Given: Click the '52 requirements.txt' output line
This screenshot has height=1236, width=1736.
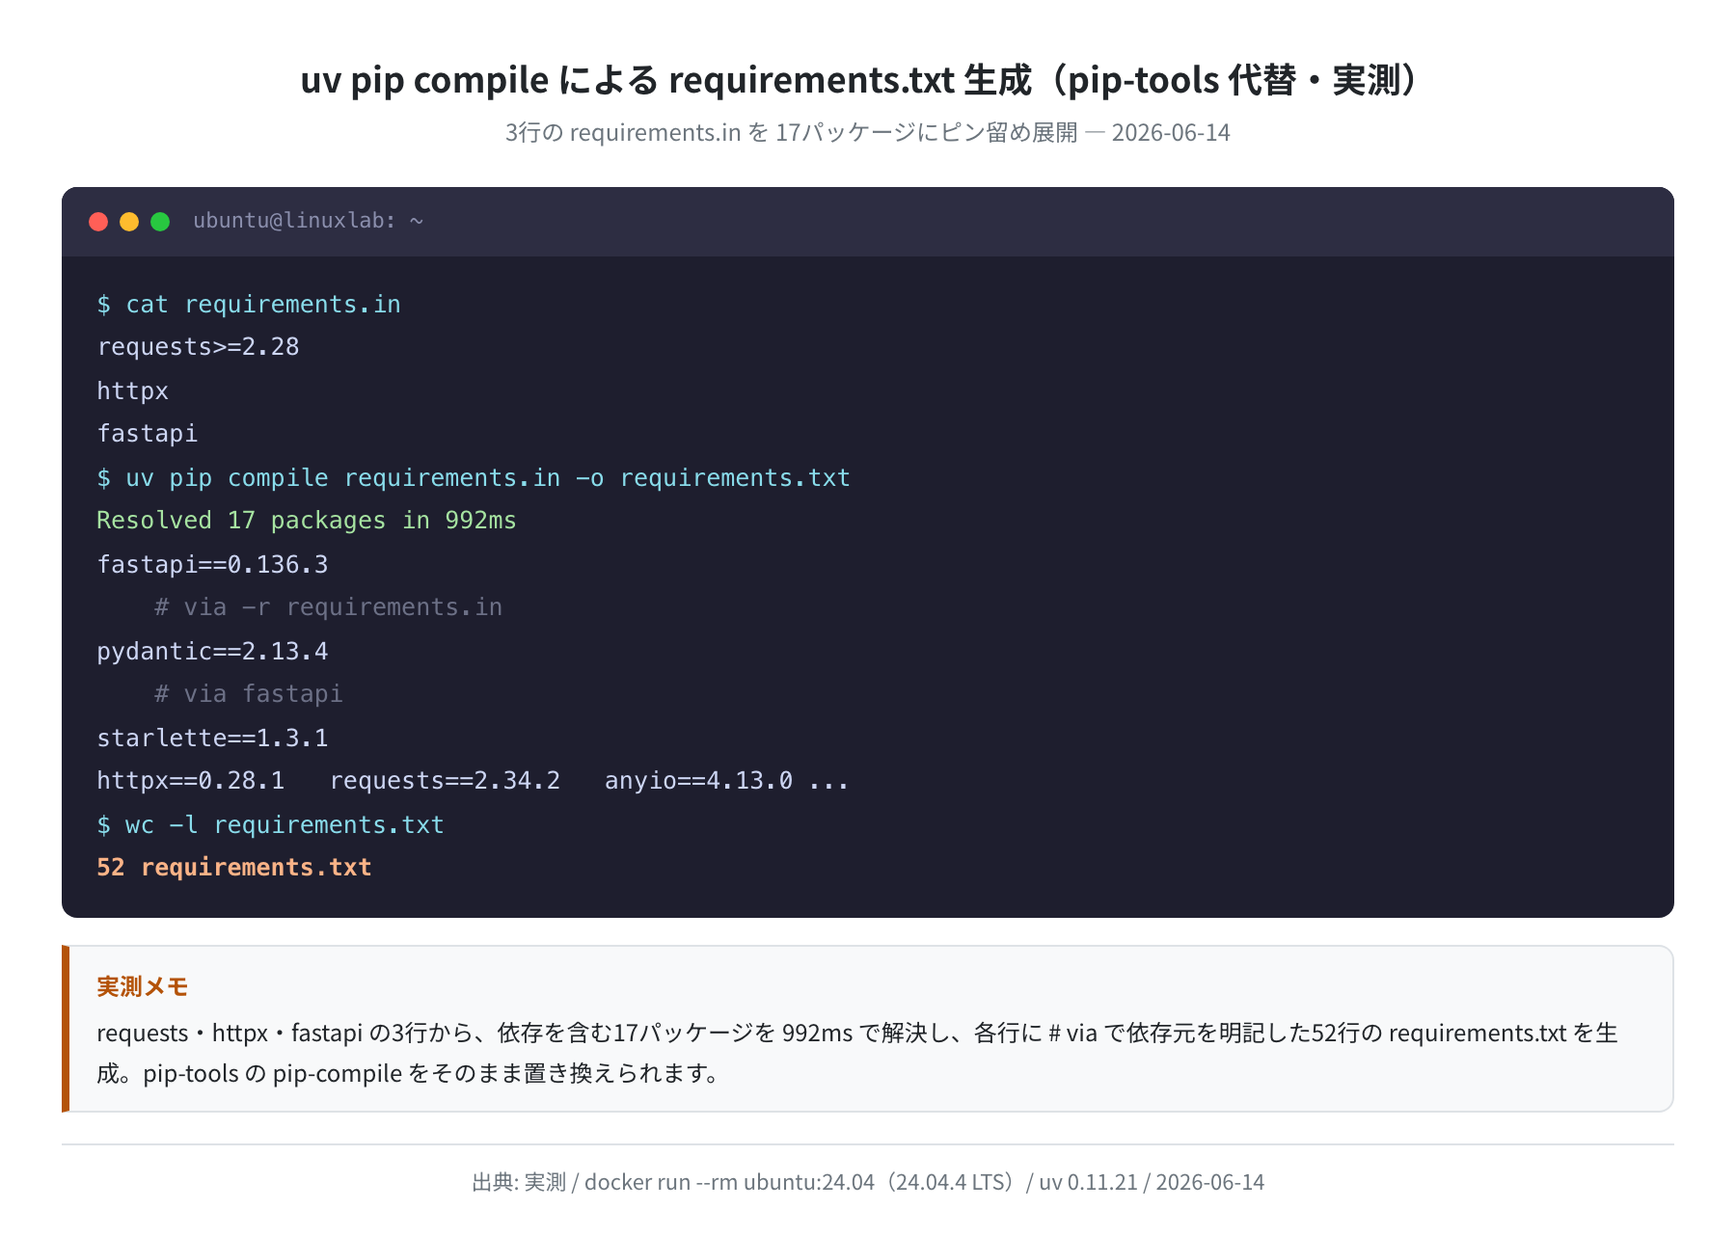Looking at the screenshot, I should (234, 868).
